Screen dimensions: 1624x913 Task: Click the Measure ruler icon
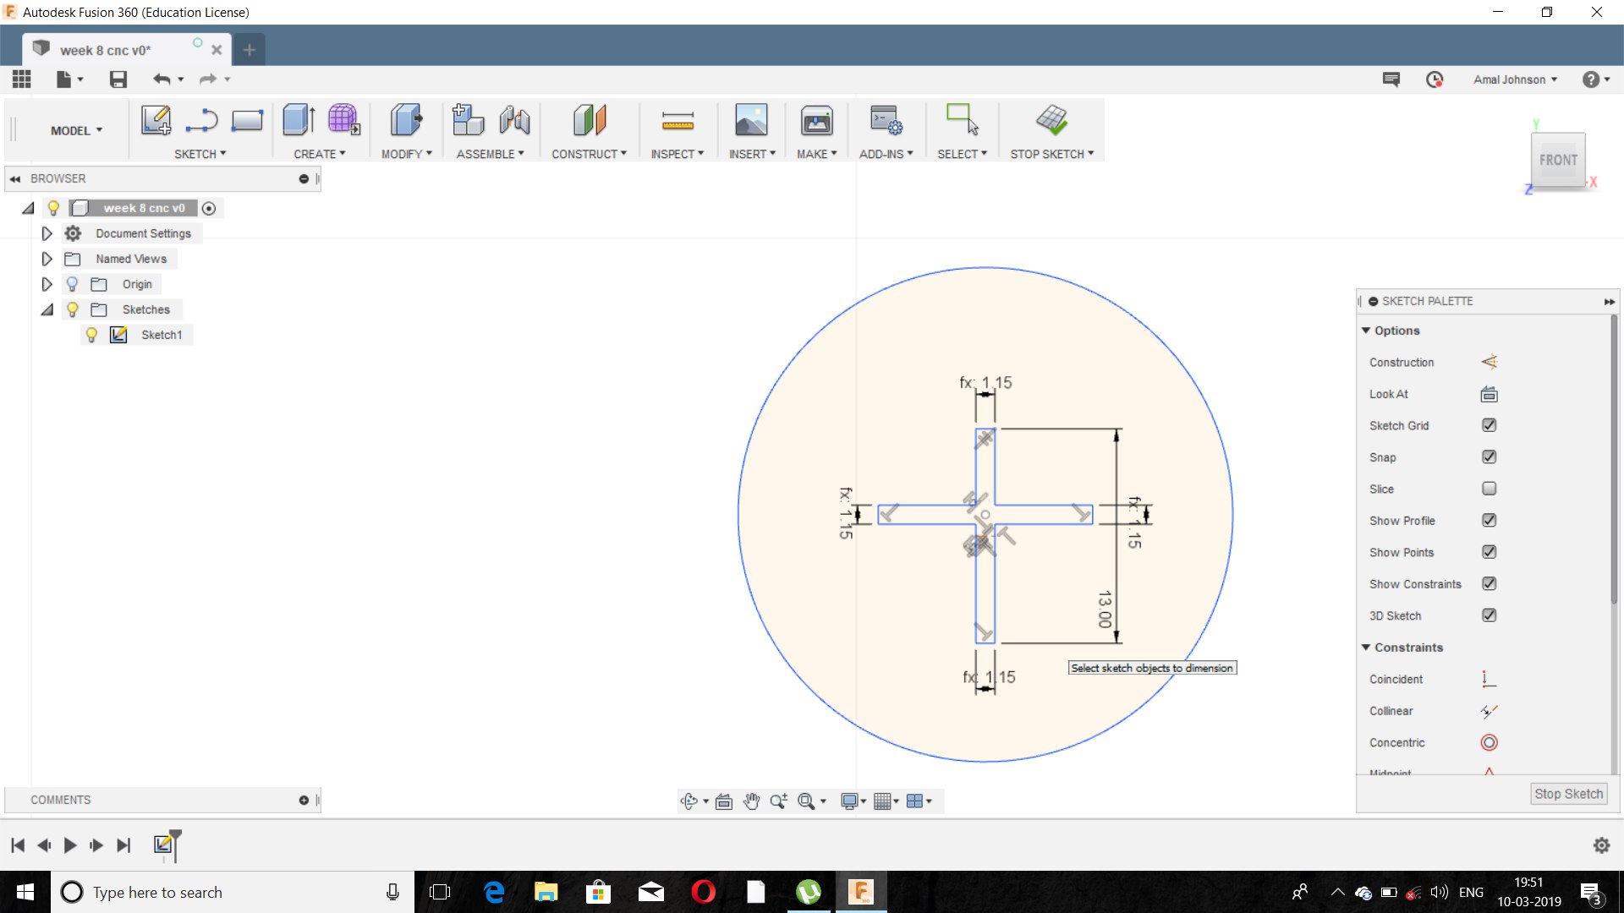pyautogui.click(x=678, y=120)
